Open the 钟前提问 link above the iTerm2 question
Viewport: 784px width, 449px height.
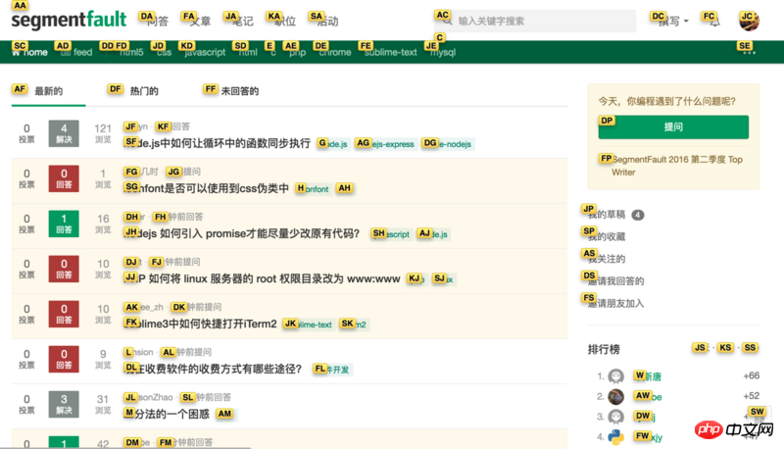[197, 307]
